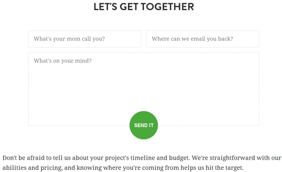The width and height of the screenshot is (282, 172).
Task: Click the word "helps" in the paragraph
Action: click(189, 168)
